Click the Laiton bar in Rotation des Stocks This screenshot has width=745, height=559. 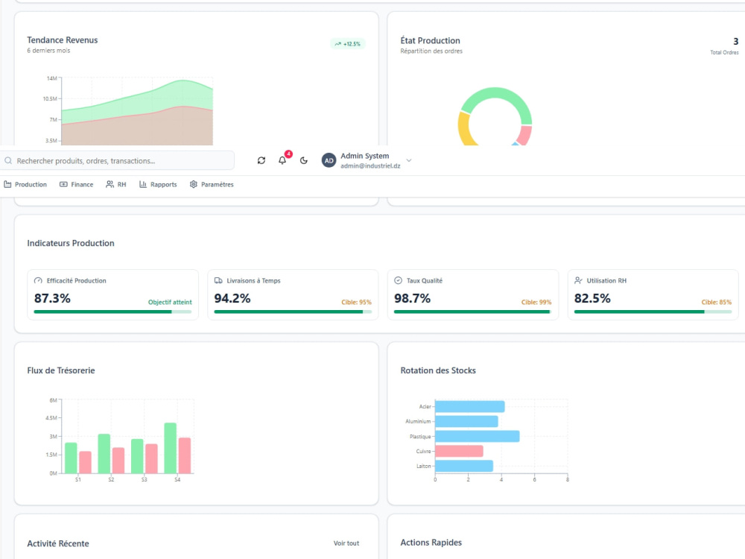pos(464,466)
